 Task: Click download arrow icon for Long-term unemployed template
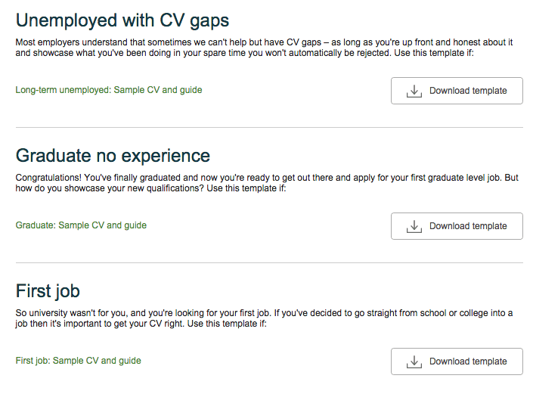[414, 91]
